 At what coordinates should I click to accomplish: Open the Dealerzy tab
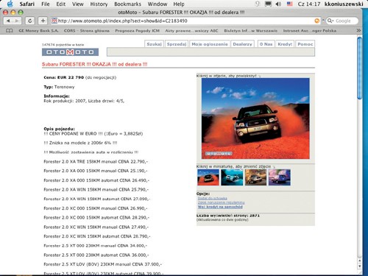point(242,44)
